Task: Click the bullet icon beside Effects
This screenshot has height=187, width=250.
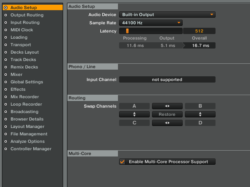Action: point(5,90)
